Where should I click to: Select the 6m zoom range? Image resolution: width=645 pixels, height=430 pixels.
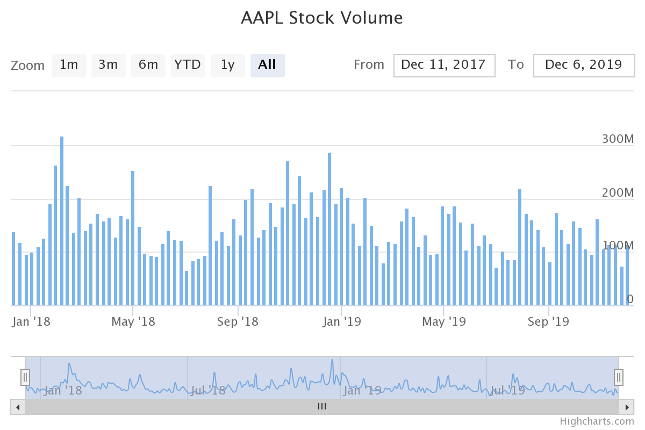(148, 65)
